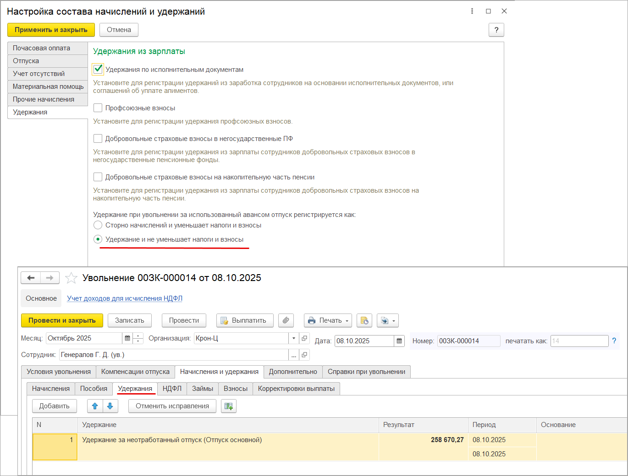Click the favorites star icon
This screenshot has height=476, width=628.
click(x=71, y=278)
